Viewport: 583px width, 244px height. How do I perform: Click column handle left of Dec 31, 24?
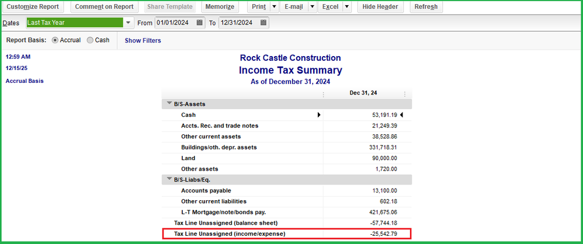[x=324, y=95]
